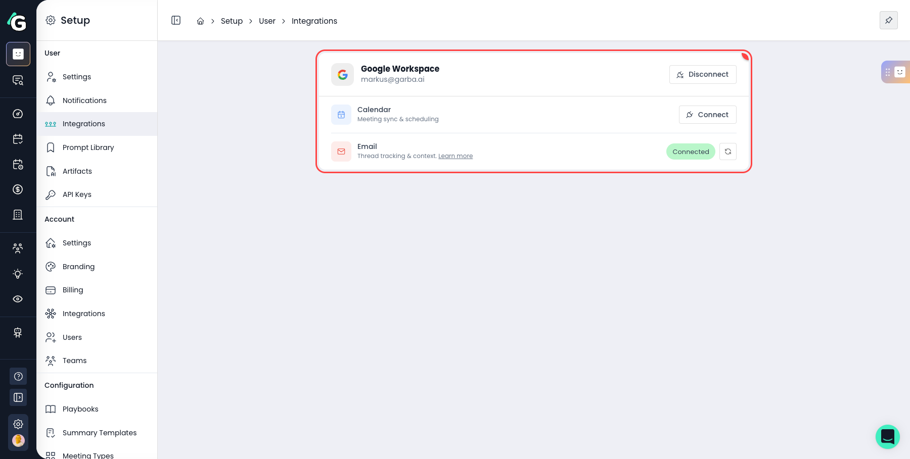Image resolution: width=910 pixels, height=459 pixels.
Task: Open Branding under Account
Action: [x=78, y=267]
